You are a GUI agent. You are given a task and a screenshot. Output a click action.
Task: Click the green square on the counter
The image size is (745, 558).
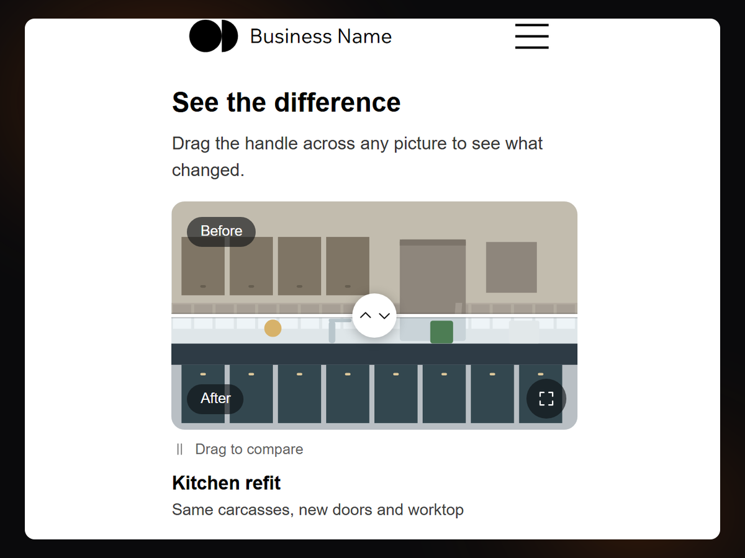click(441, 332)
